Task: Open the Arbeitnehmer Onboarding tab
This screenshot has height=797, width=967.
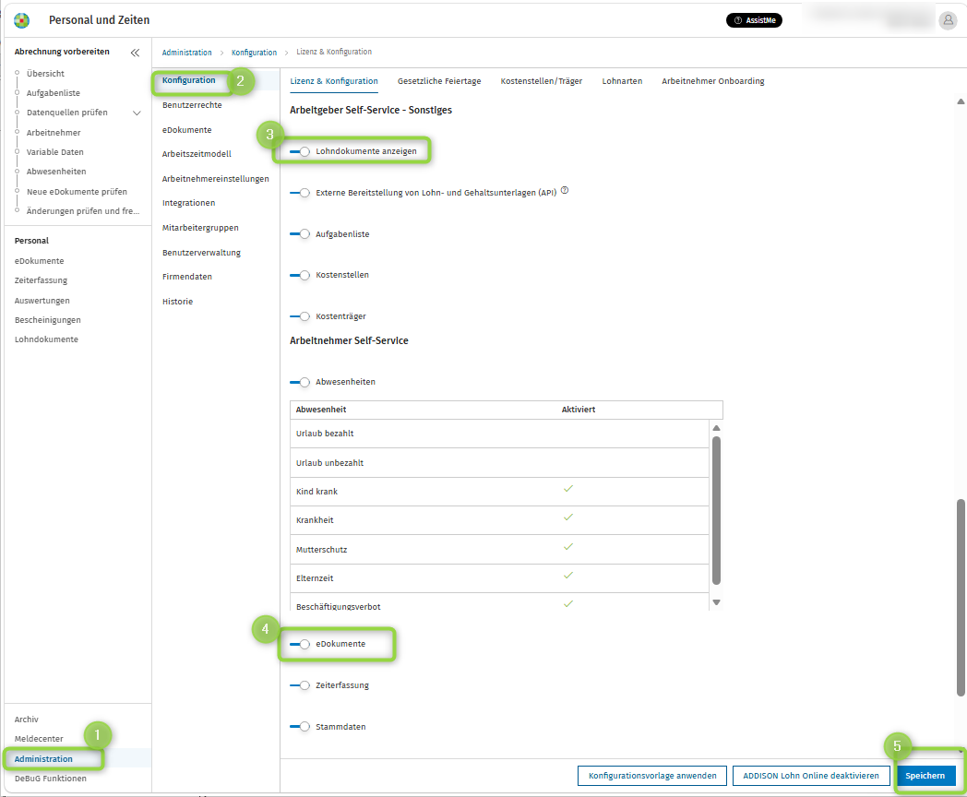Action: click(x=713, y=81)
